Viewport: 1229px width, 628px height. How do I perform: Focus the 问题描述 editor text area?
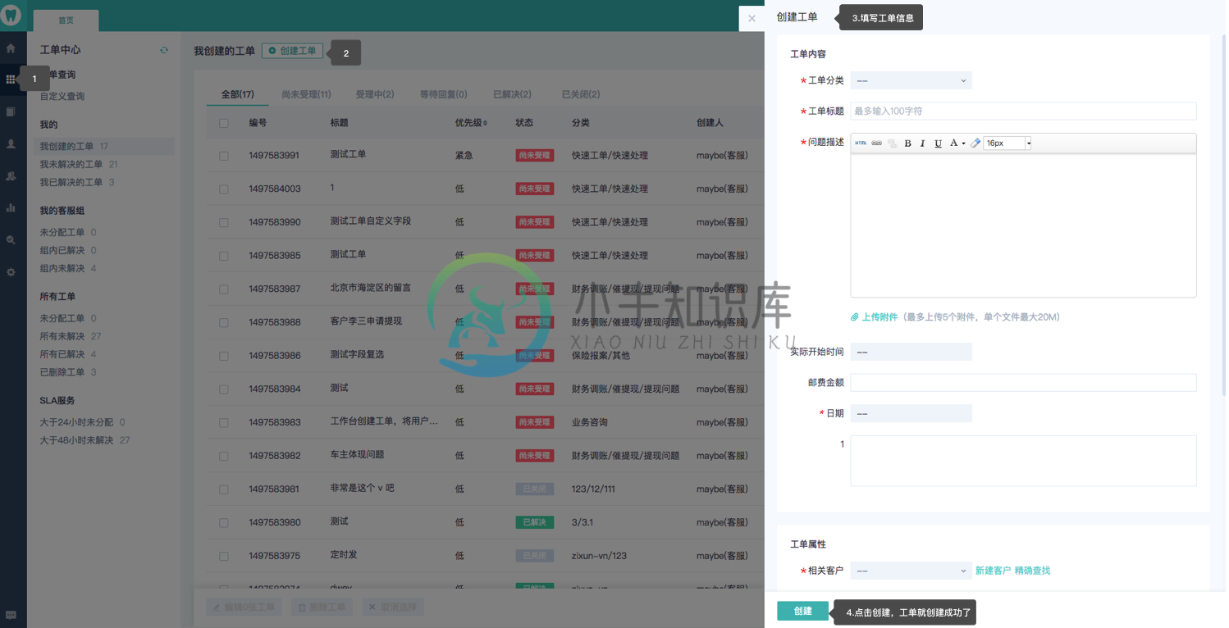click(x=1023, y=225)
